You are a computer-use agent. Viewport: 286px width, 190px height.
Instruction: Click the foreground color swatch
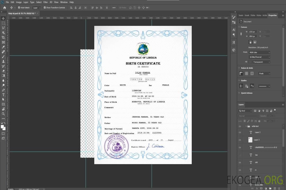2,127
